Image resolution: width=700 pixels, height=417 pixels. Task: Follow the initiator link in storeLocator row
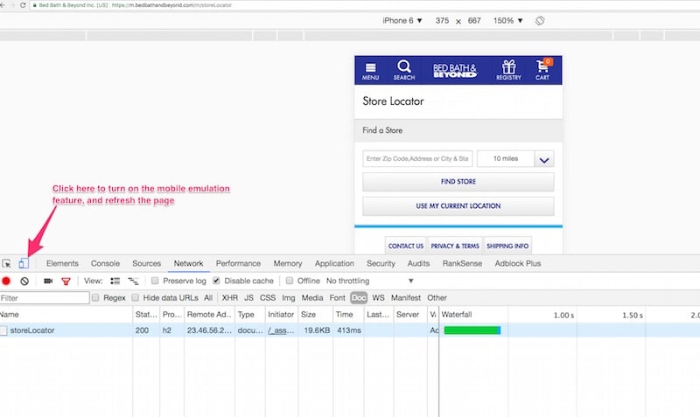coord(281,330)
